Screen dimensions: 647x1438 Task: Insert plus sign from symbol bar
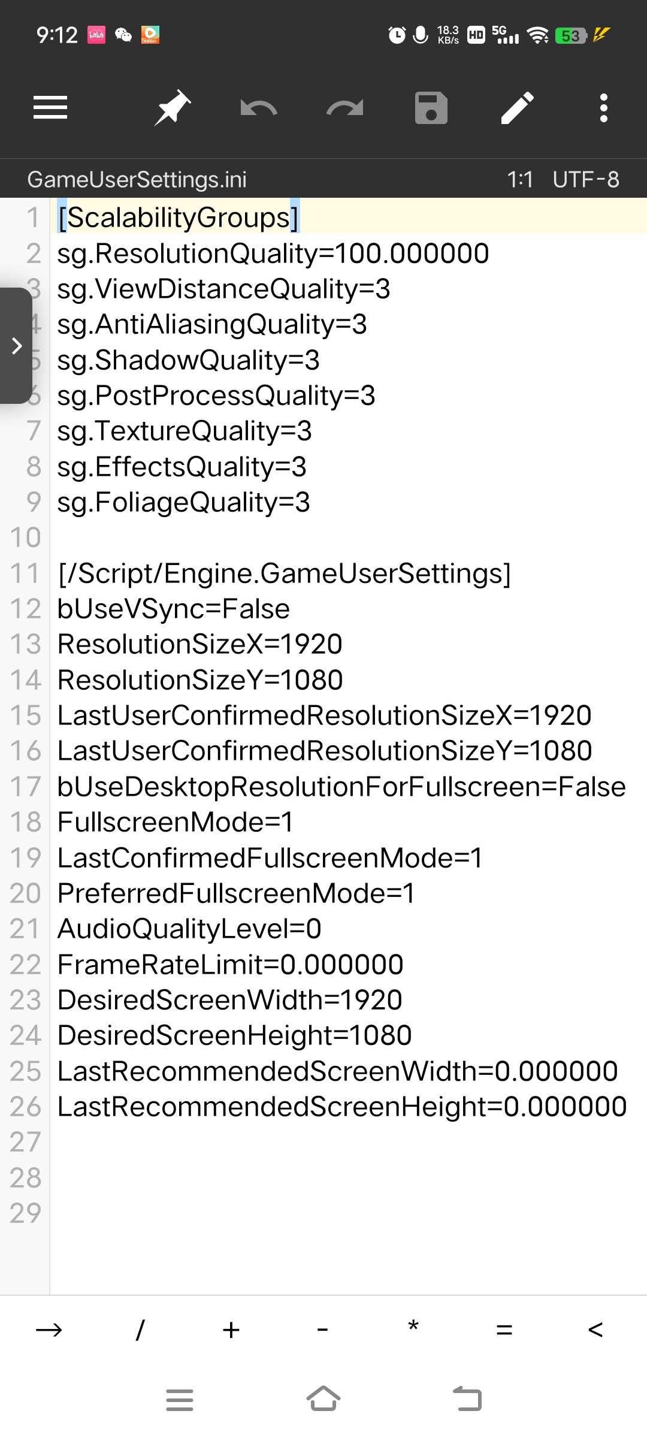coord(231,1330)
